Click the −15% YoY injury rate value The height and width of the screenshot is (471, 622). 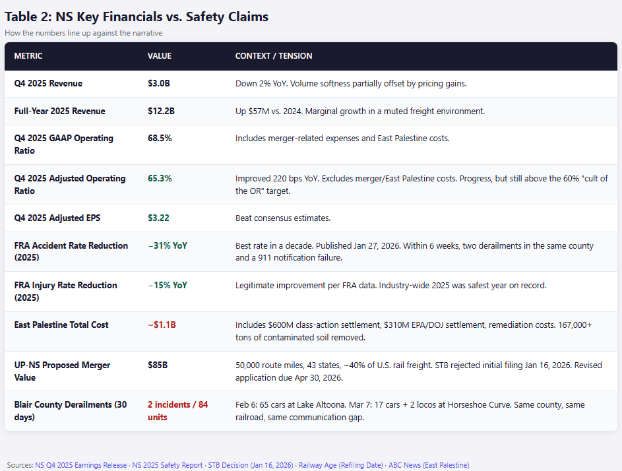point(168,285)
